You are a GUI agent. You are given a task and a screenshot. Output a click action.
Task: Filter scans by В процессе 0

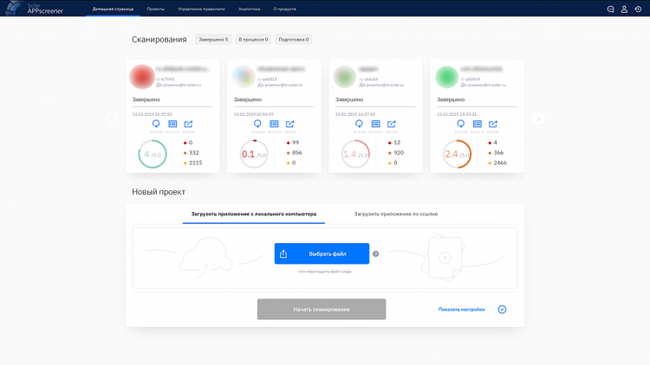point(253,39)
